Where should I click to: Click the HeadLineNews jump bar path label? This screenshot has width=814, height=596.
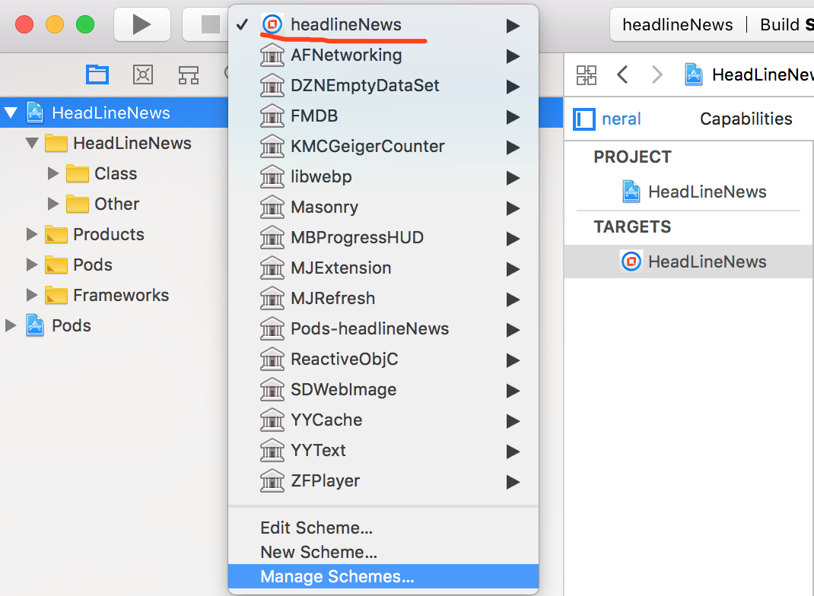click(762, 74)
